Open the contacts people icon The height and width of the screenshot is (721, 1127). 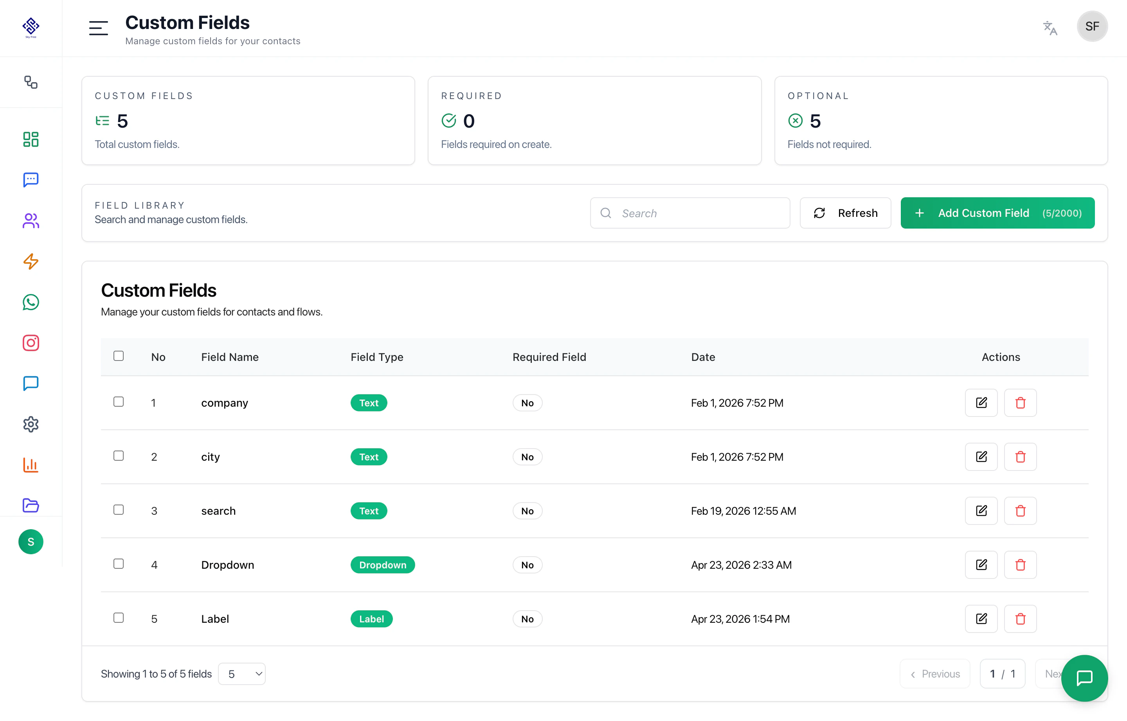point(31,220)
